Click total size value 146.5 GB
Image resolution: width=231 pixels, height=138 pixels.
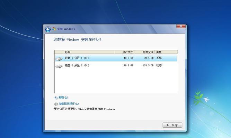click(x=128, y=65)
